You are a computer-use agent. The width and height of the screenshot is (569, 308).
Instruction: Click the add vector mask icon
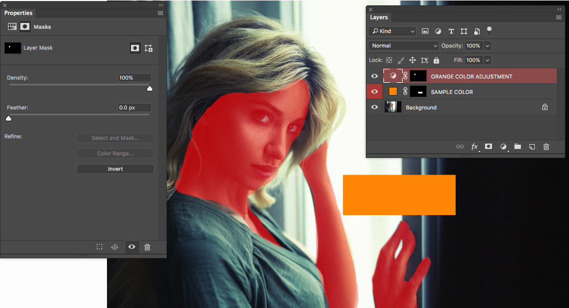pyautogui.click(x=149, y=48)
